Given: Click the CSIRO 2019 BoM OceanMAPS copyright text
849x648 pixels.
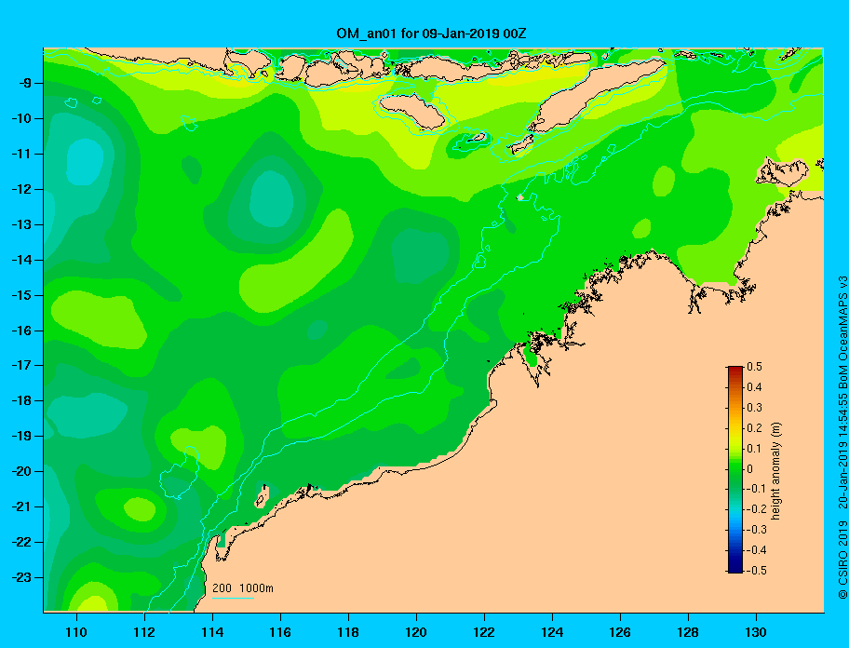Looking at the screenshot, I should coord(842,438).
